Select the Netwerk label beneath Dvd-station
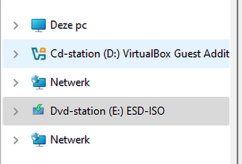The height and width of the screenshot is (164, 242). (70, 140)
